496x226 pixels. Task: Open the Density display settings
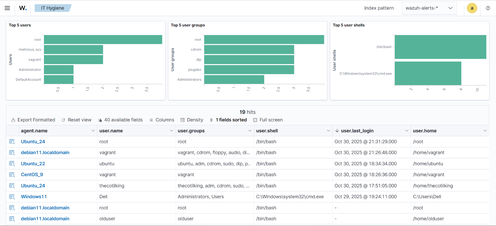point(192,120)
